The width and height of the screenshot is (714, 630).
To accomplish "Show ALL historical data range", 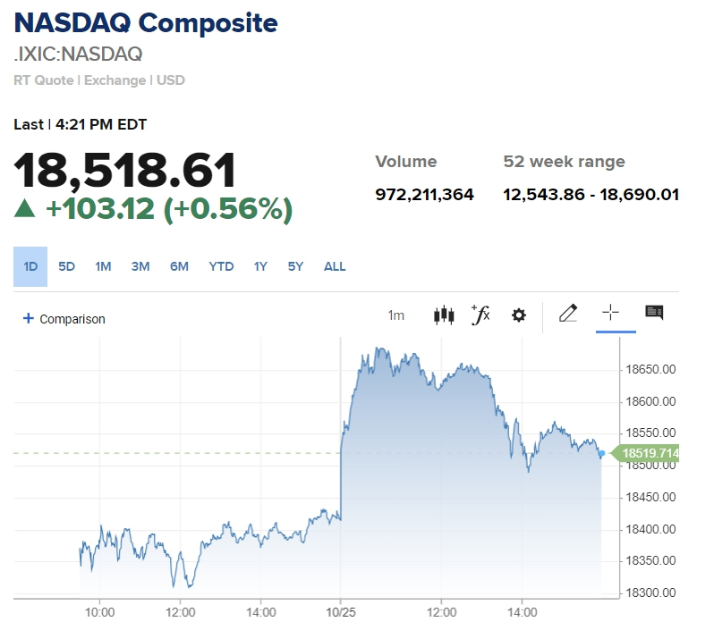I will click(x=335, y=266).
